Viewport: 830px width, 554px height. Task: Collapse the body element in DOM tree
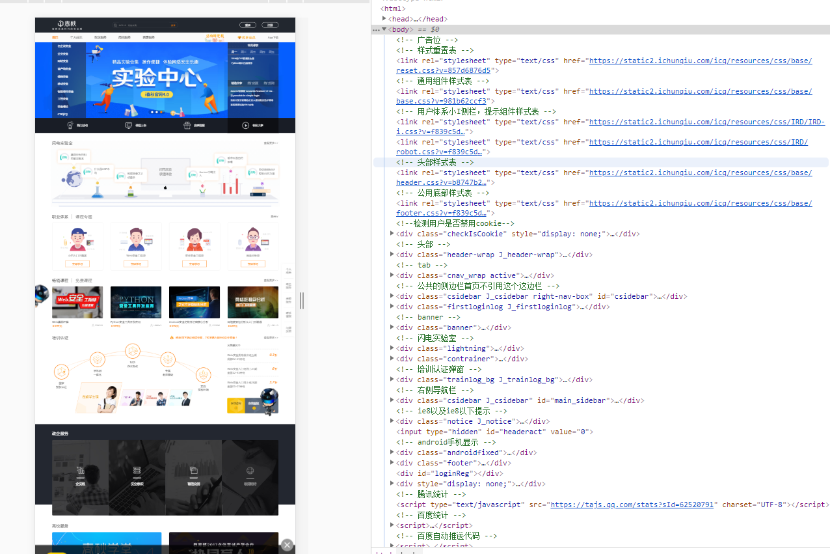384,29
